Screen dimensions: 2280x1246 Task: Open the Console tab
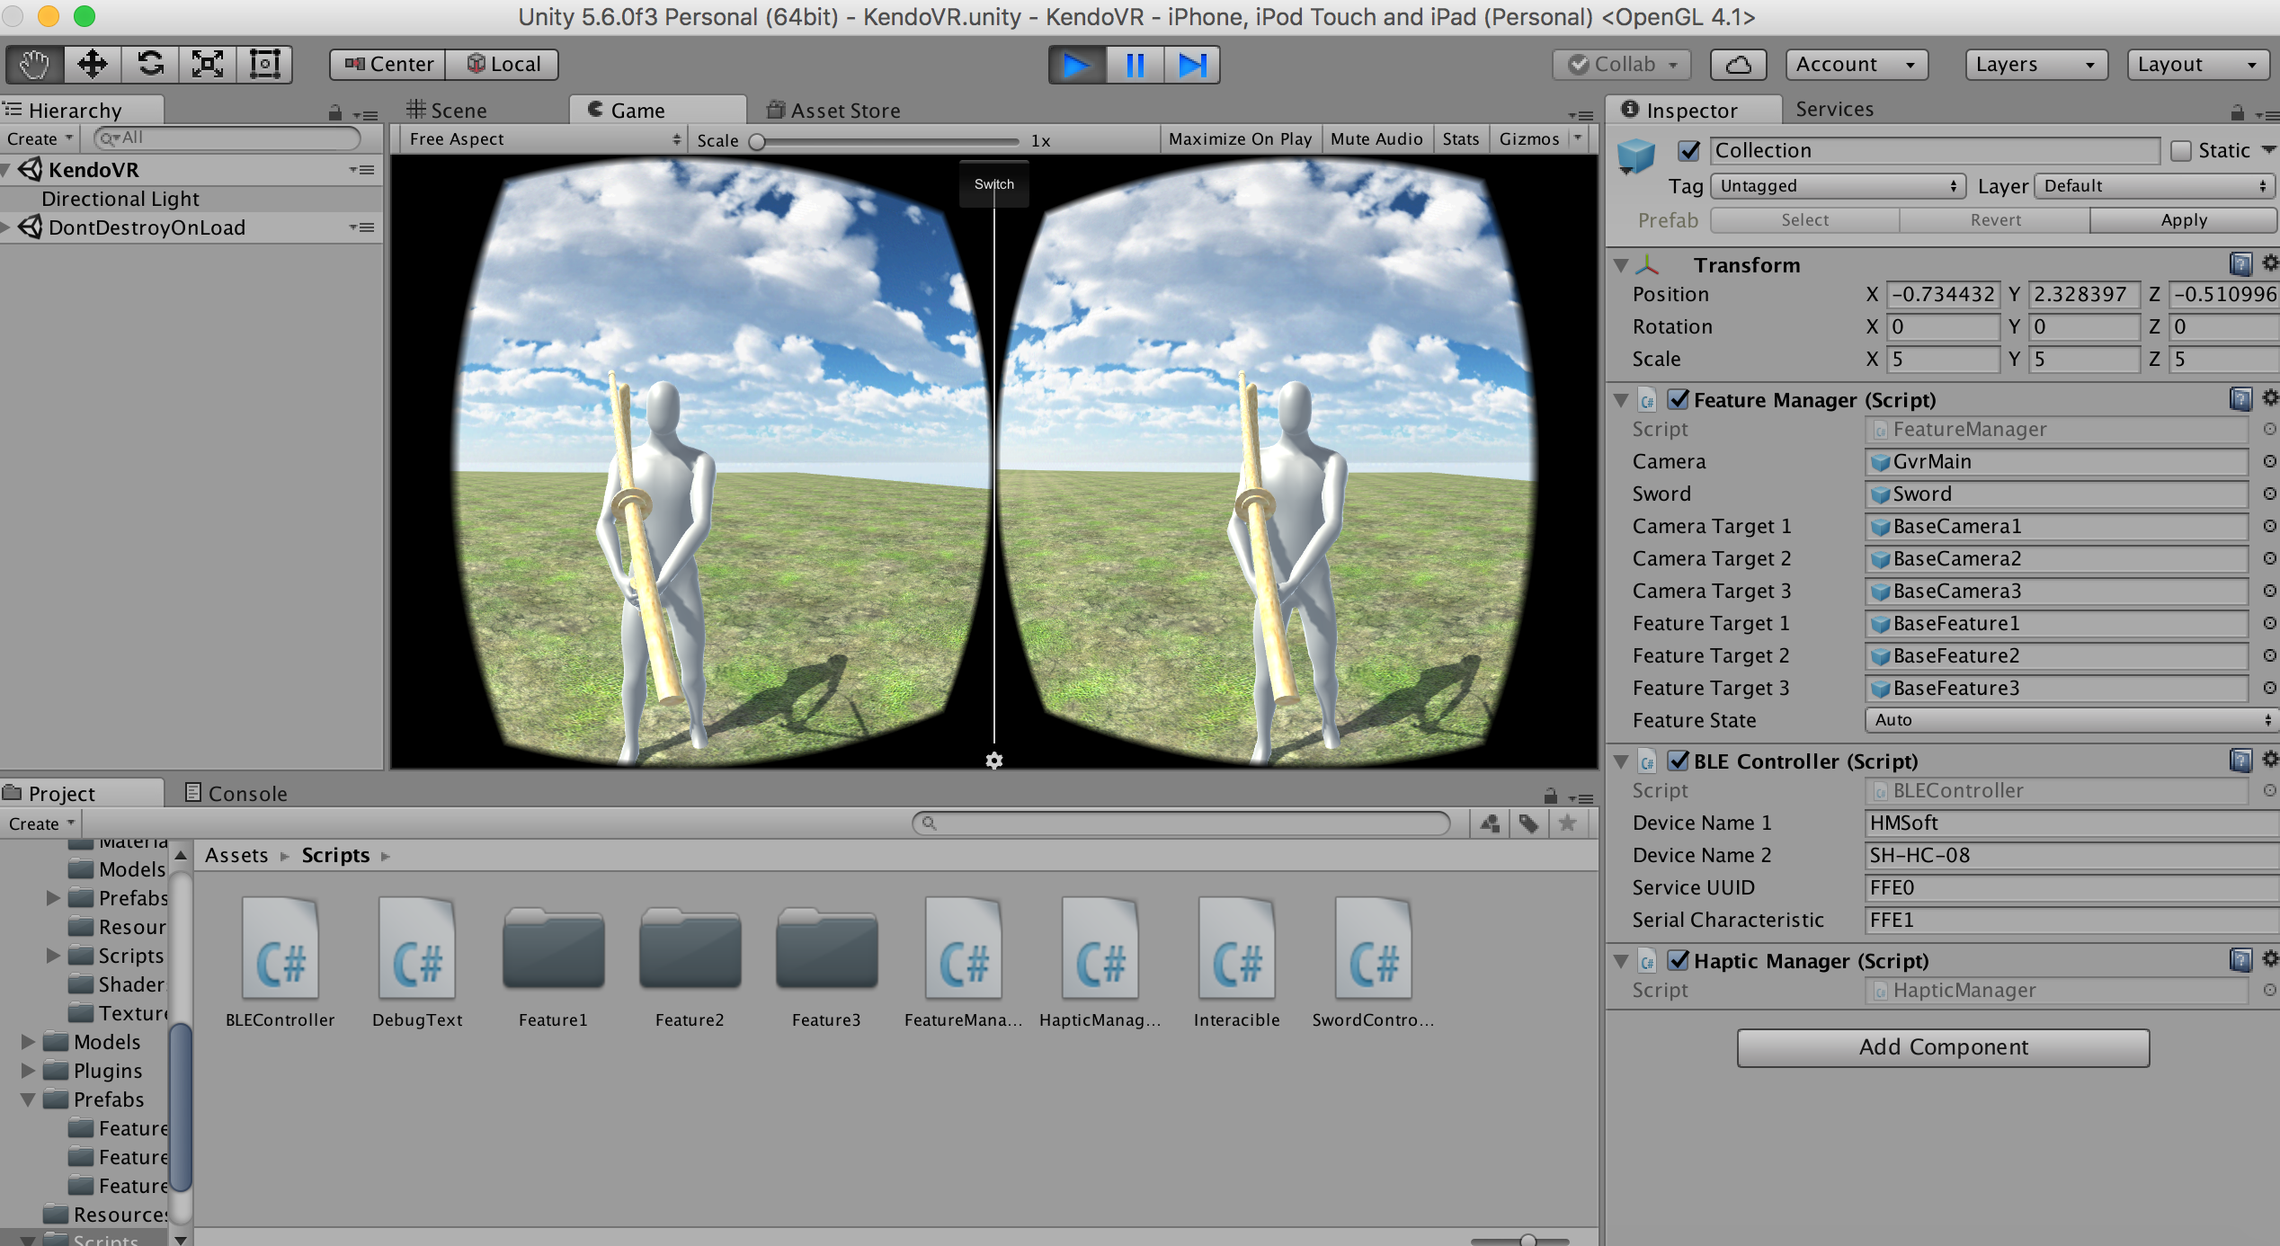tap(236, 793)
